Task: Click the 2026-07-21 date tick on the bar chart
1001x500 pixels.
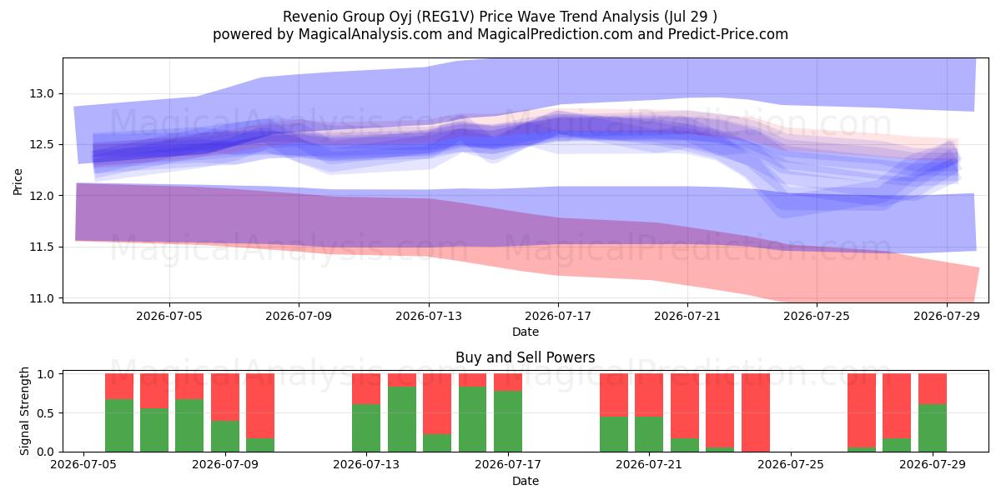Action: (x=648, y=465)
